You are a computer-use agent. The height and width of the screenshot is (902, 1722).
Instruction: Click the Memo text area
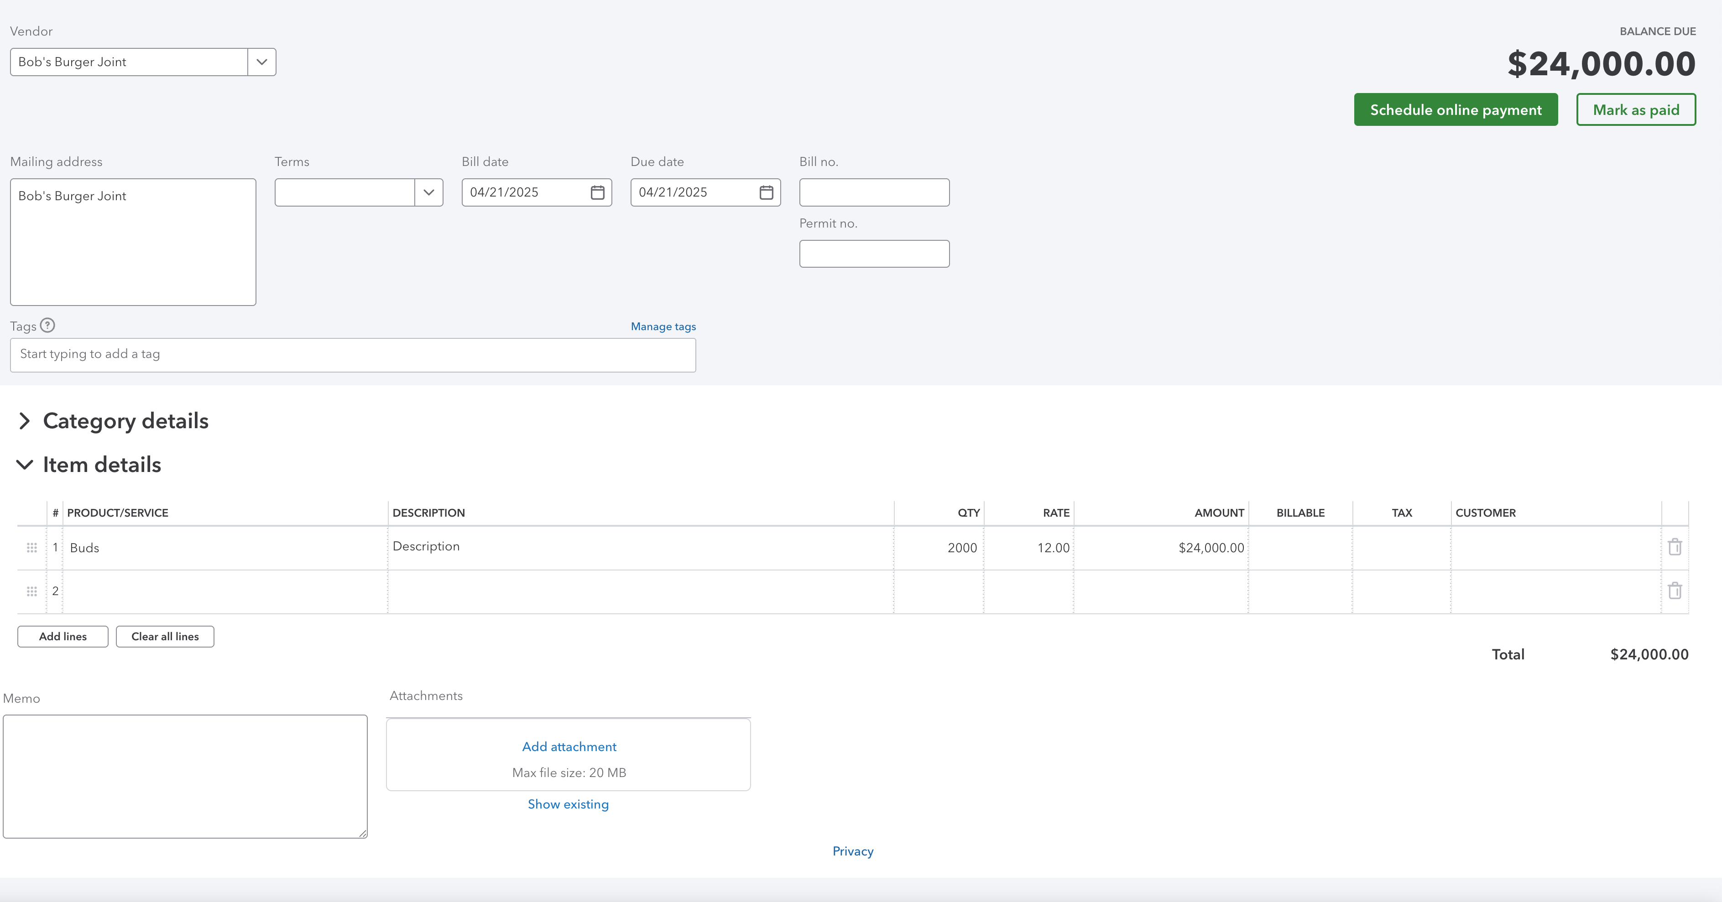click(185, 777)
